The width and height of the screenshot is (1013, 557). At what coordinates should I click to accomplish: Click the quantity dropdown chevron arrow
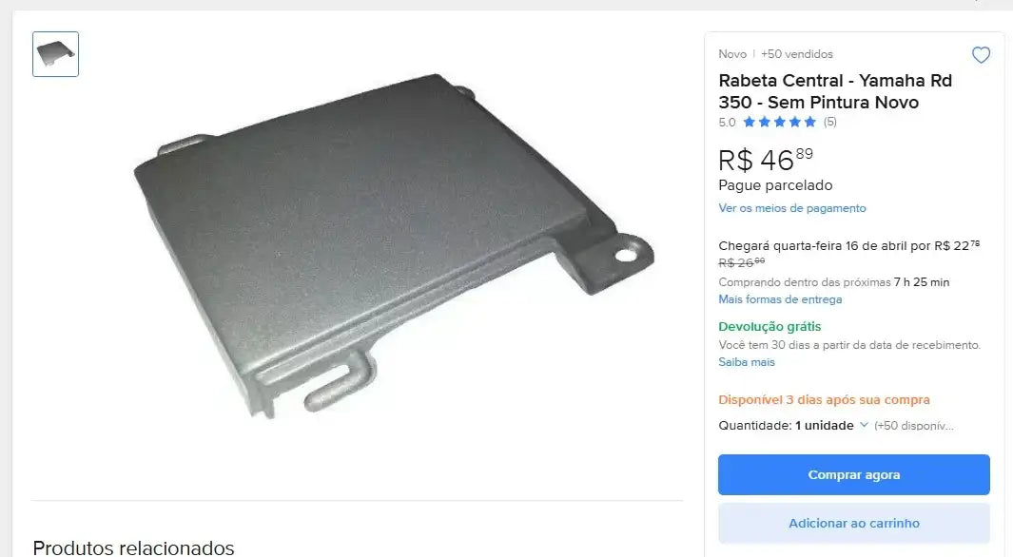click(x=864, y=425)
